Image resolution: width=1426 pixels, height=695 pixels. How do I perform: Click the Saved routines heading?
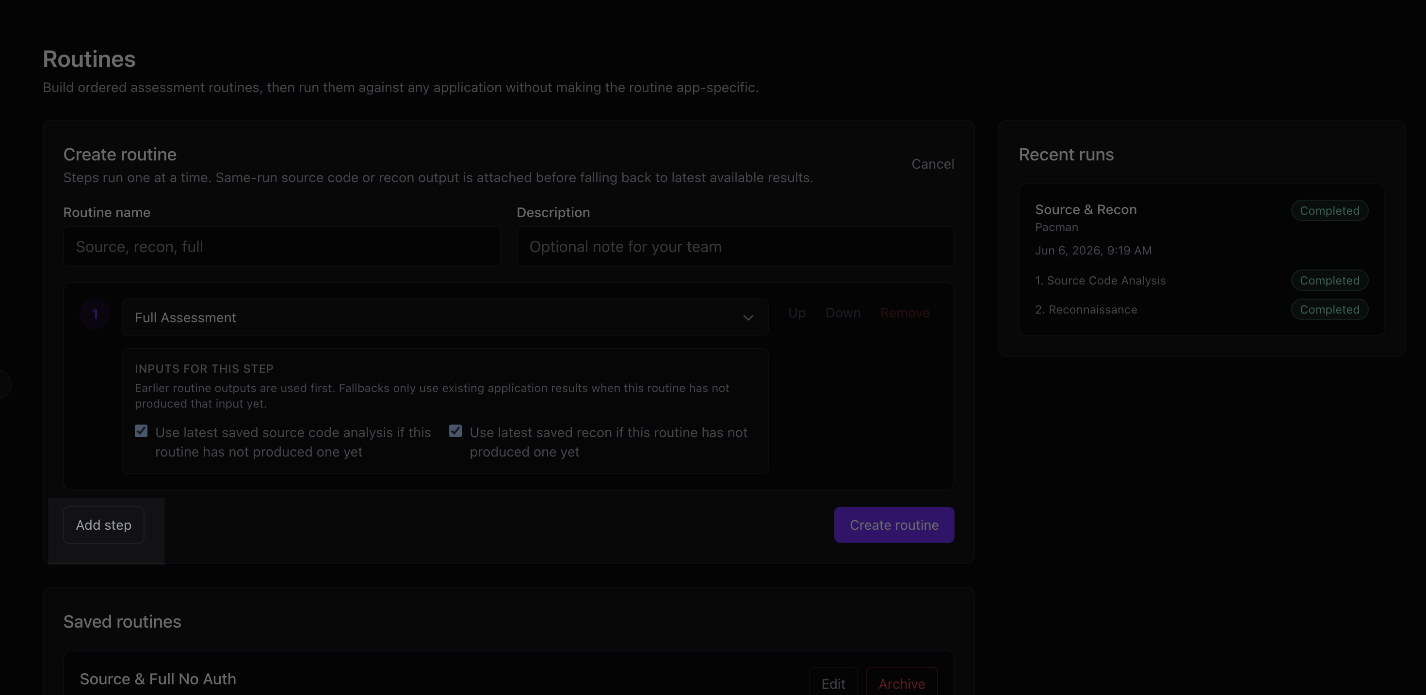pos(122,621)
